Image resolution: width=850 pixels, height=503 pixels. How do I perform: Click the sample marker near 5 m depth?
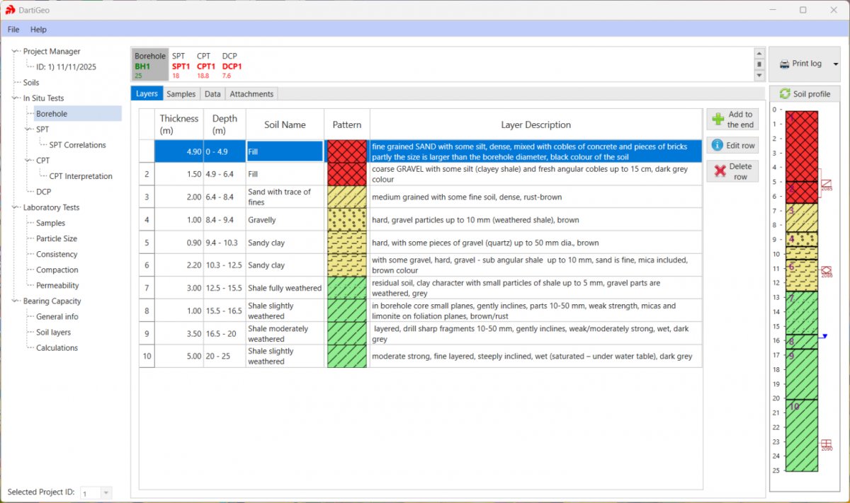826,185
